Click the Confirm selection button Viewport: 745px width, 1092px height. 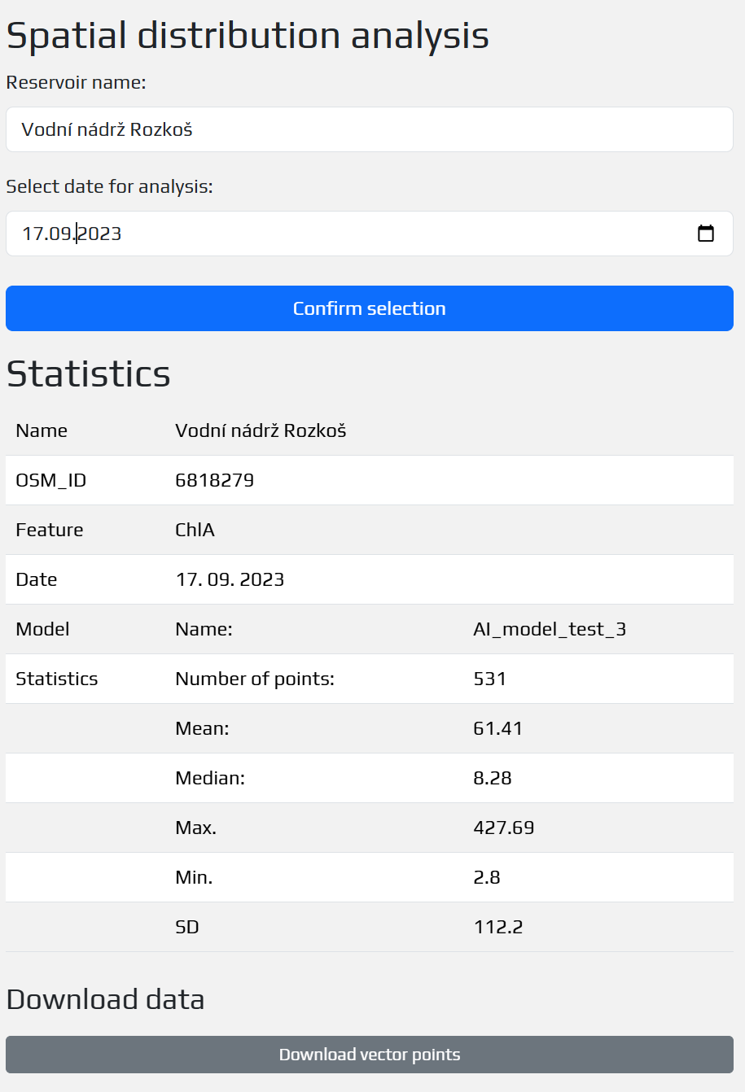tap(369, 308)
